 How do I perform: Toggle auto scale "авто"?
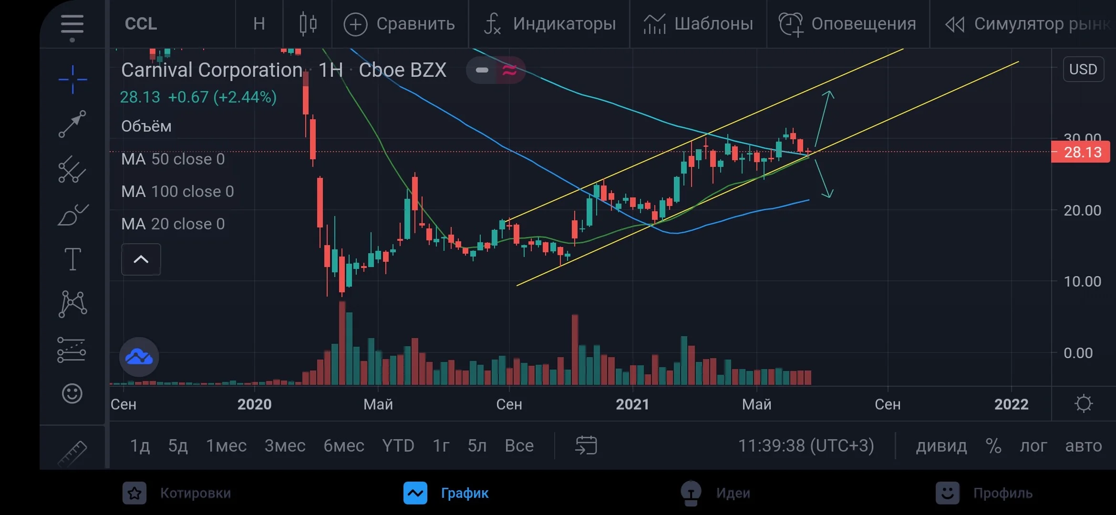click(x=1084, y=446)
